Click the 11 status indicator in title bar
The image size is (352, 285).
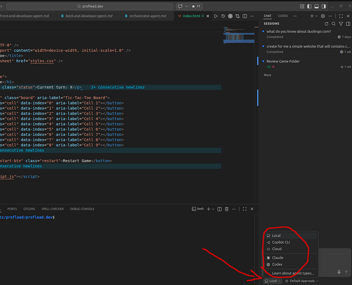pyautogui.click(x=196, y=6)
